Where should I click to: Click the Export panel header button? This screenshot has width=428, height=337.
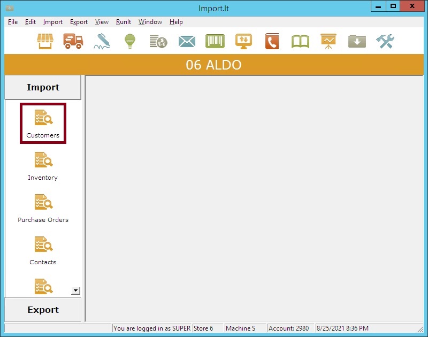[x=43, y=310]
